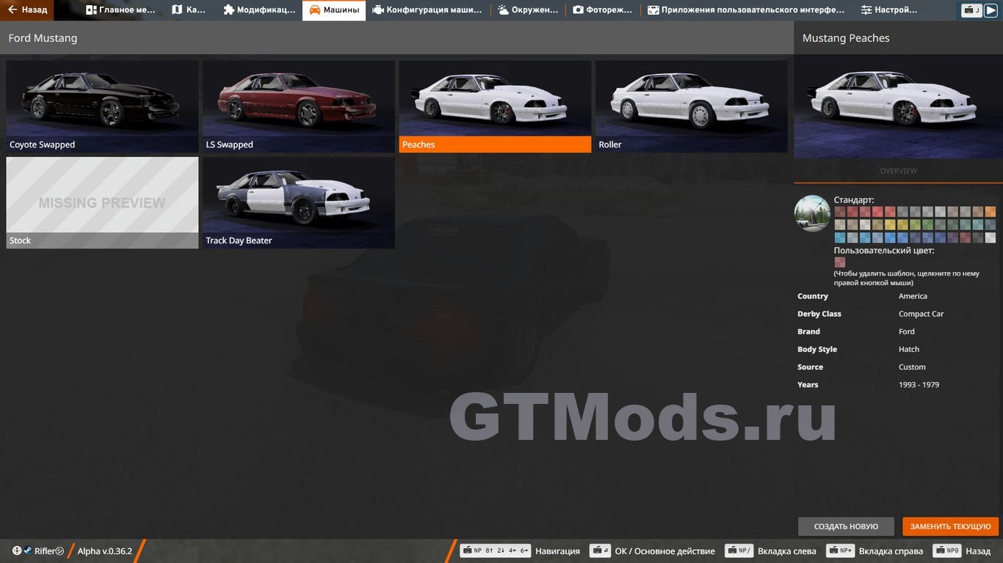
Task: Open the Приложения пользовательского интерфейса tab
Action: 746,10
